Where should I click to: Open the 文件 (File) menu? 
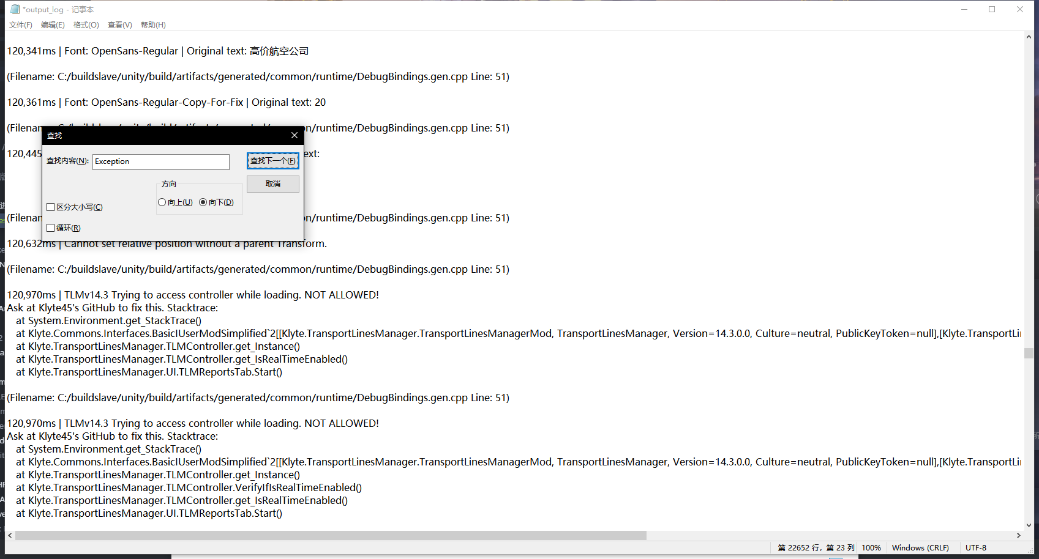pyautogui.click(x=20, y=25)
